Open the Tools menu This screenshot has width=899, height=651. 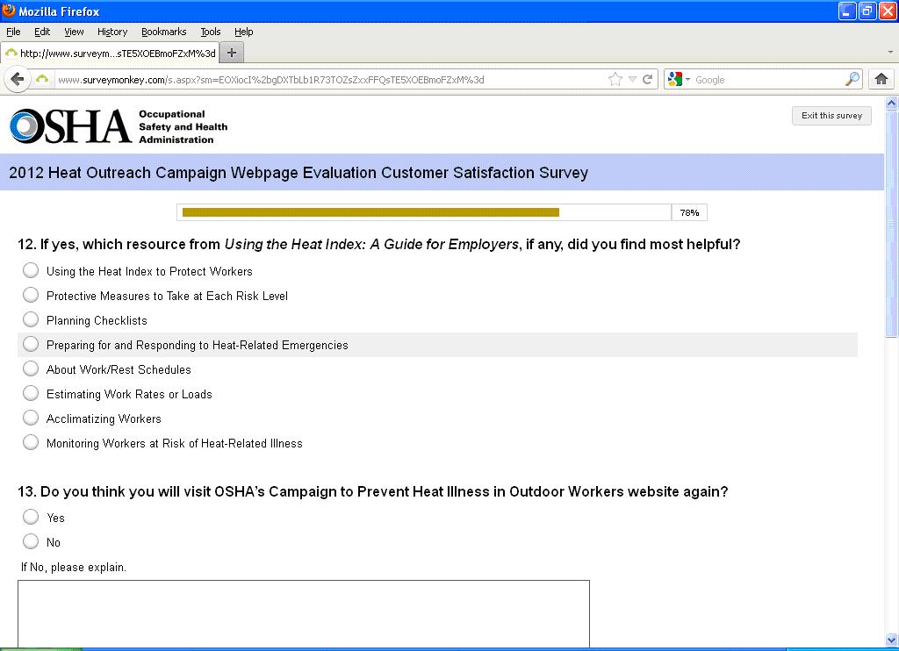click(211, 32)
